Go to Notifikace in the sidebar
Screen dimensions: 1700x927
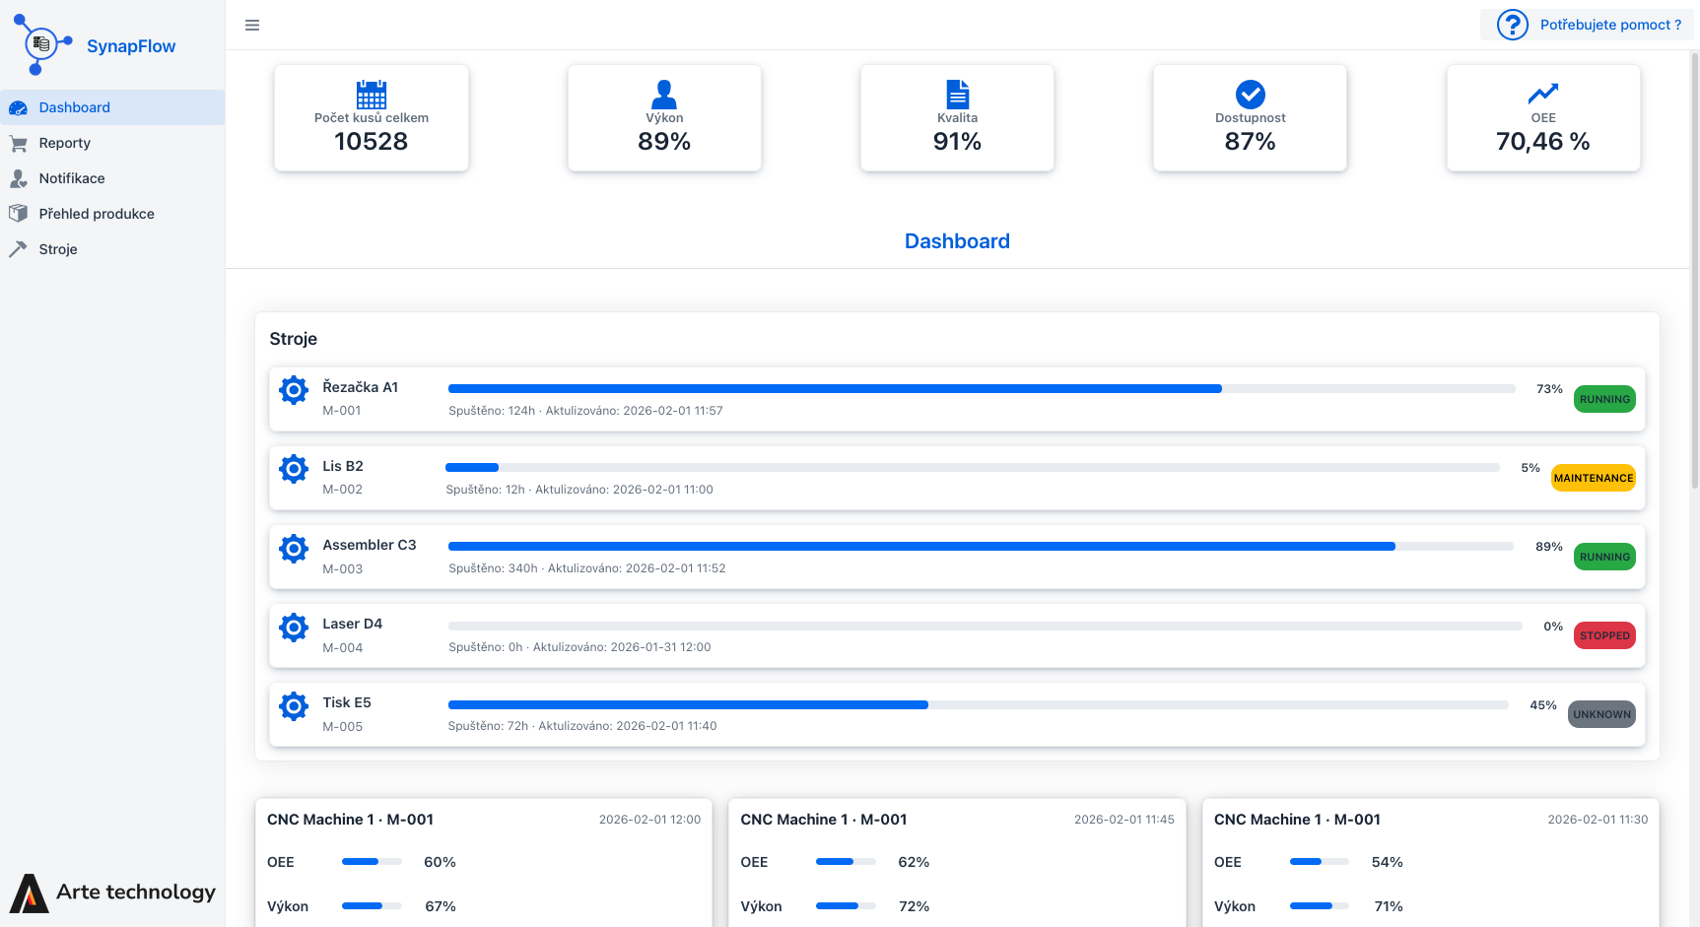click(x=72, y=178)
